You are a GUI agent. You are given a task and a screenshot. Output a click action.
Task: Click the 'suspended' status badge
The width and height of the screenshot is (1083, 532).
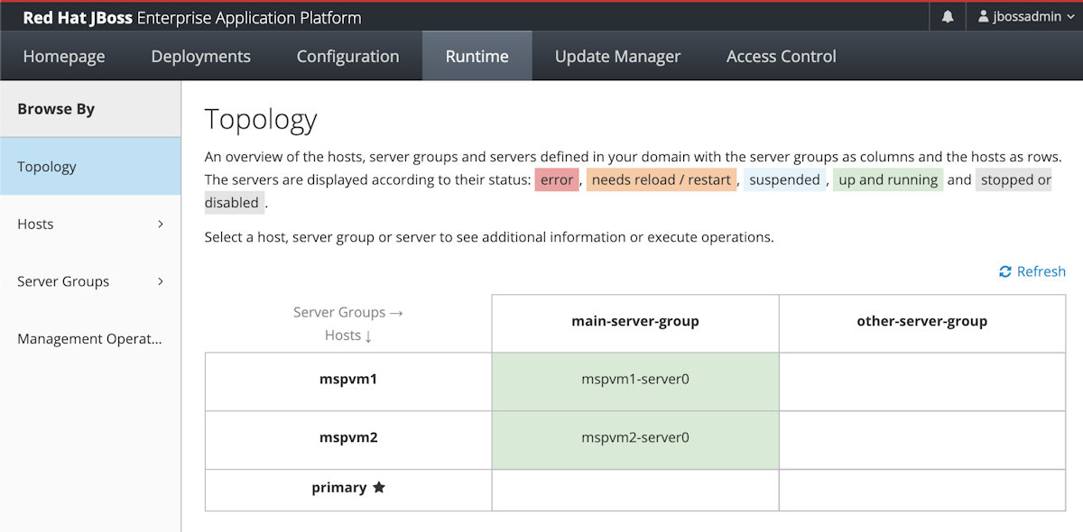click(x=784, y=179)
